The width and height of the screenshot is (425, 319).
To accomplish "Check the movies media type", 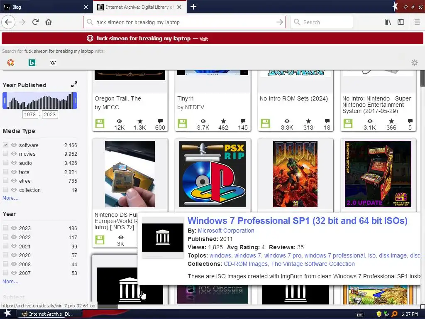I will pyautogui.click(x=5, y=154).
